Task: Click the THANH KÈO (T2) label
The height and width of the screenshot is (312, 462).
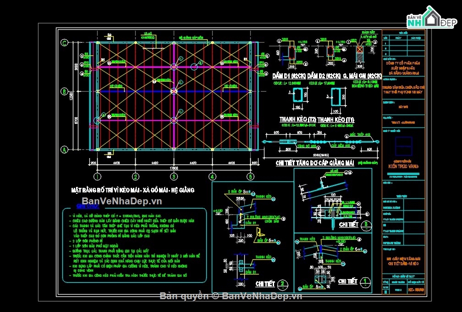Action: point(297,119)
